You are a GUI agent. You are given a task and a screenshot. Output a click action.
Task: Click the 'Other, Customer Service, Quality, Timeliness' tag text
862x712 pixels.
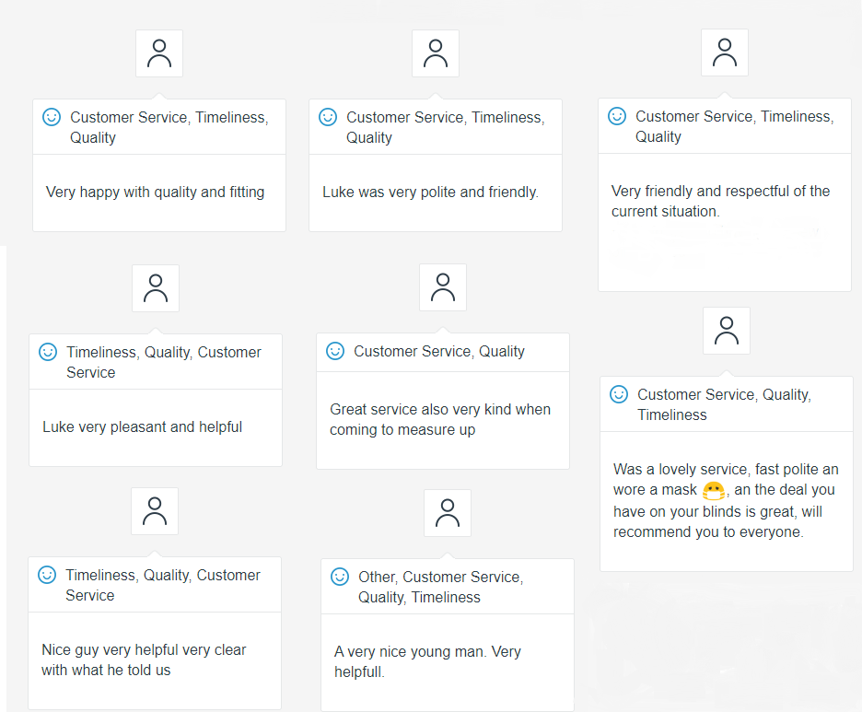tap(440, 587)
